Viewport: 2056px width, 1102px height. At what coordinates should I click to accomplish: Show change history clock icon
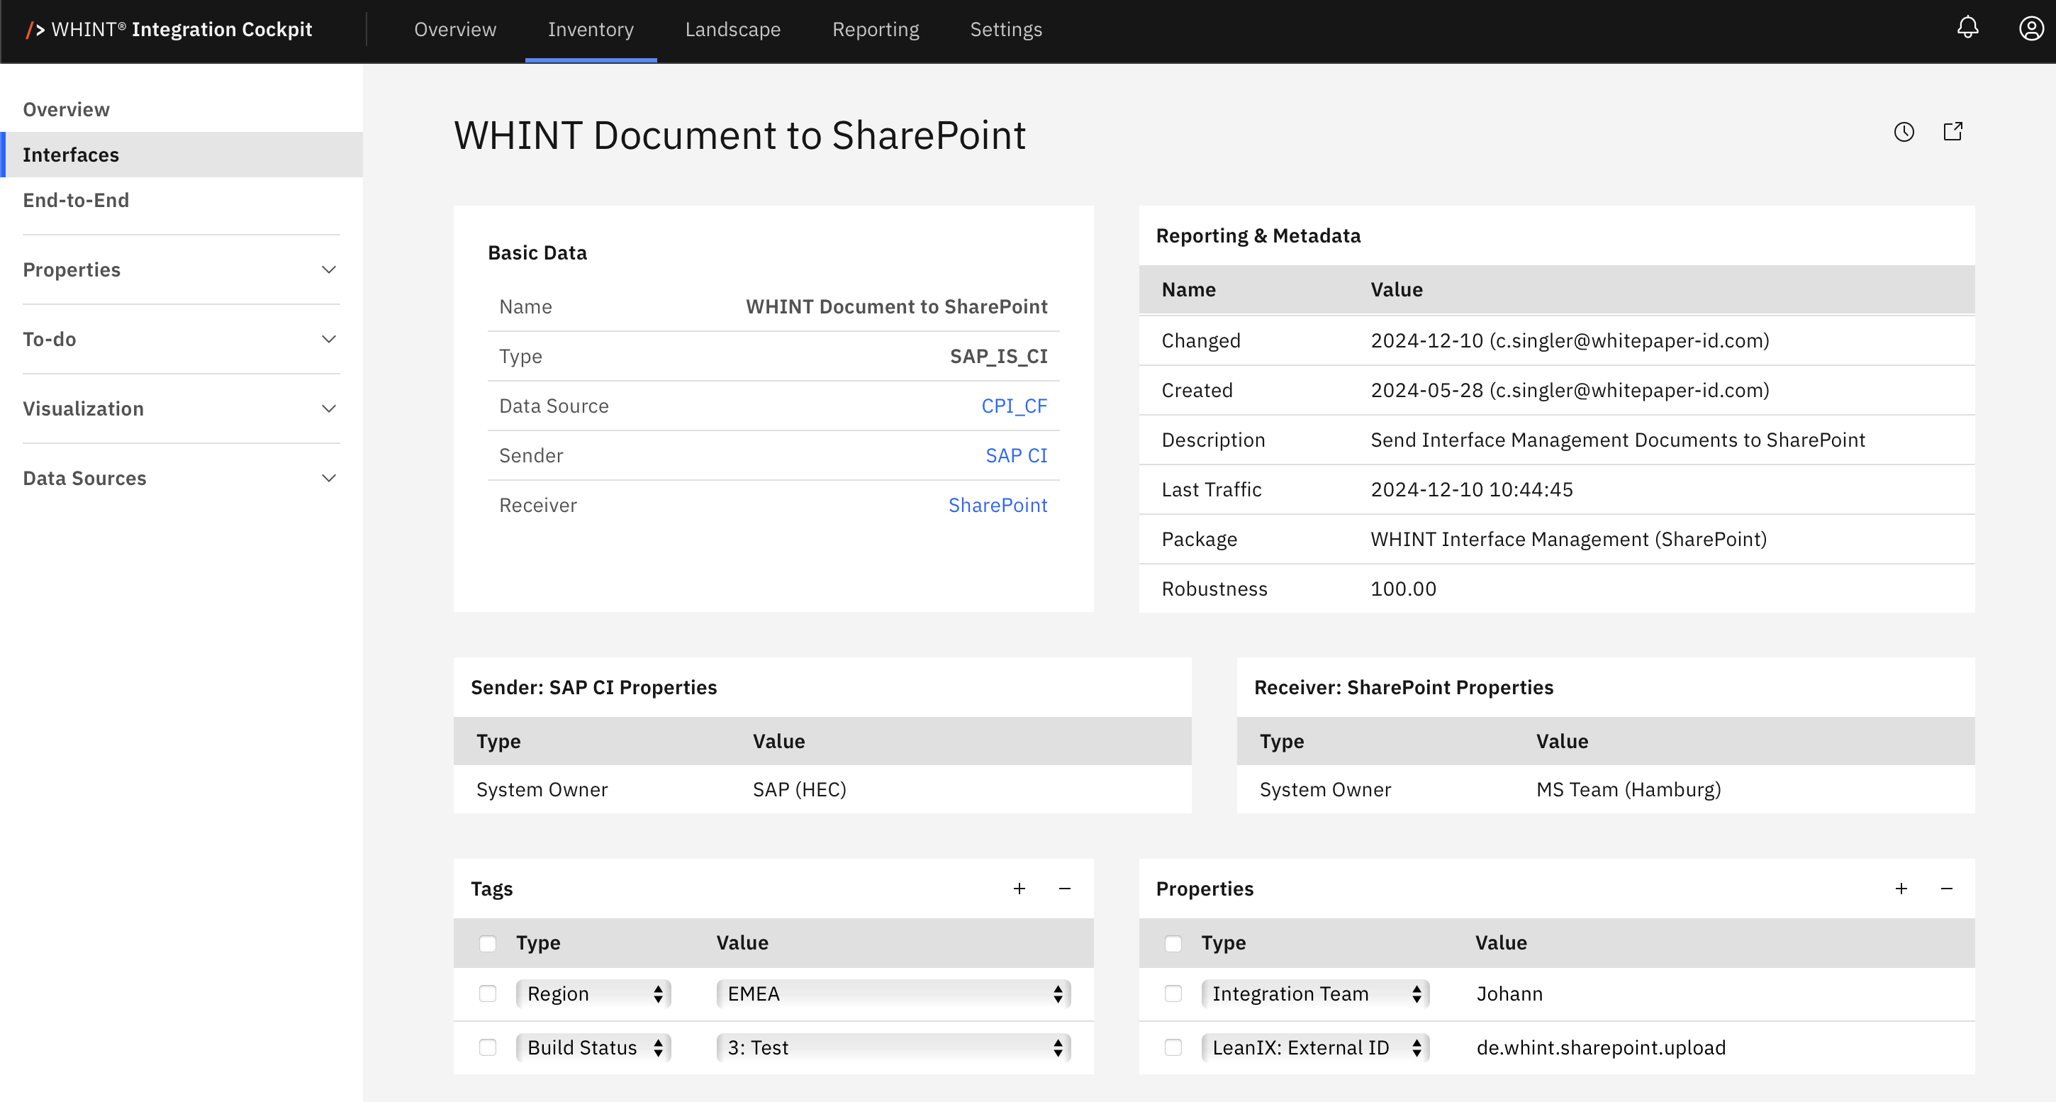pyautogui.click(x=1904, y=132)
